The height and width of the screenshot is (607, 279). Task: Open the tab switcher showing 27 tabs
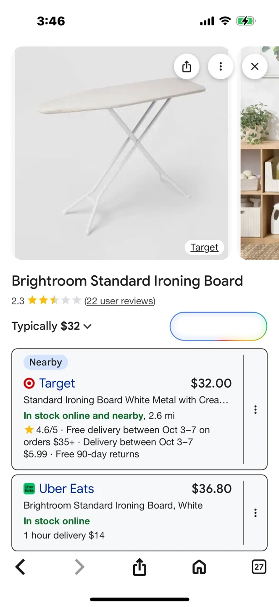tap(259, 567)
